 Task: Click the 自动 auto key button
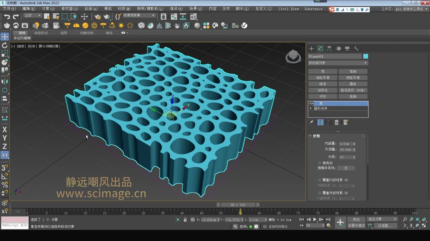tap(356, 219)
